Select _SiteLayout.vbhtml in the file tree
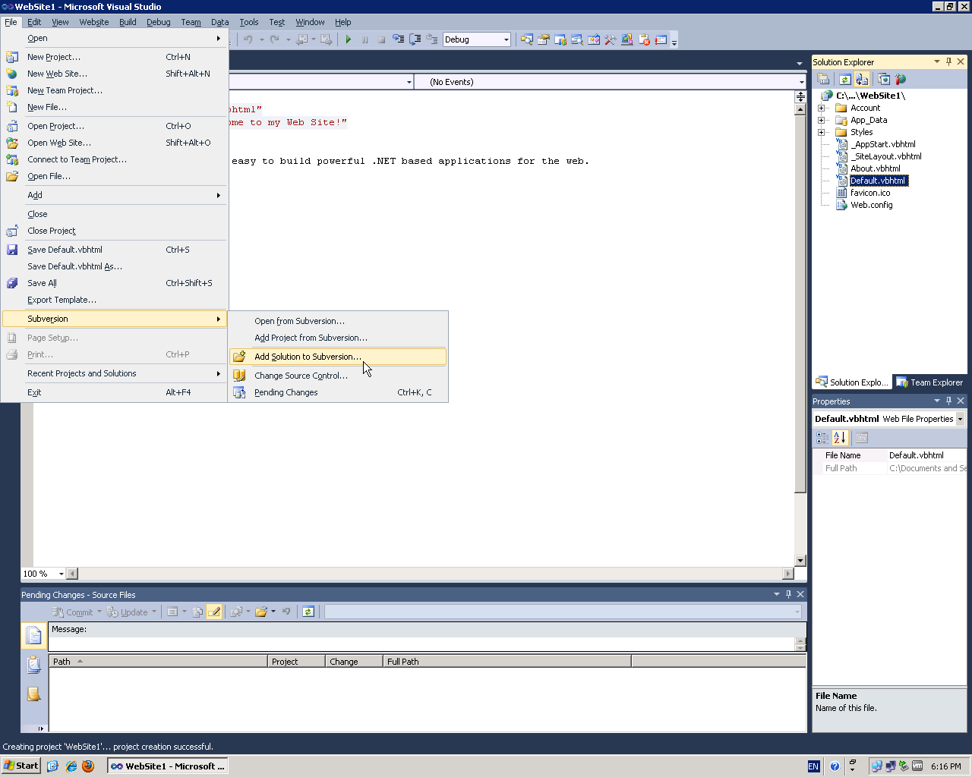The width and height of the screenshot is (972, 777). 885,156
